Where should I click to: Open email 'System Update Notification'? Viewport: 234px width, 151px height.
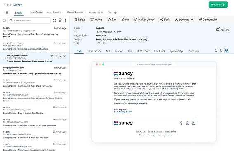pos(35,110)
